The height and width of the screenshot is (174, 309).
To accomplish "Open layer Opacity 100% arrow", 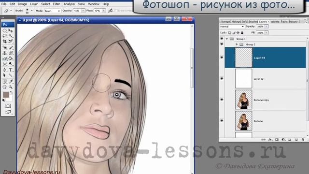I will [x=266, y=27].
